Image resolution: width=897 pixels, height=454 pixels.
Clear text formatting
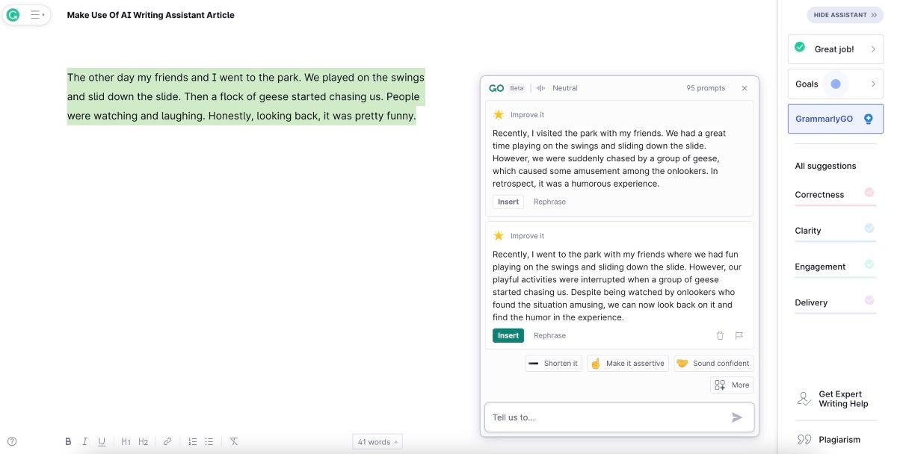pyautogui.click(x=234, y=441)
